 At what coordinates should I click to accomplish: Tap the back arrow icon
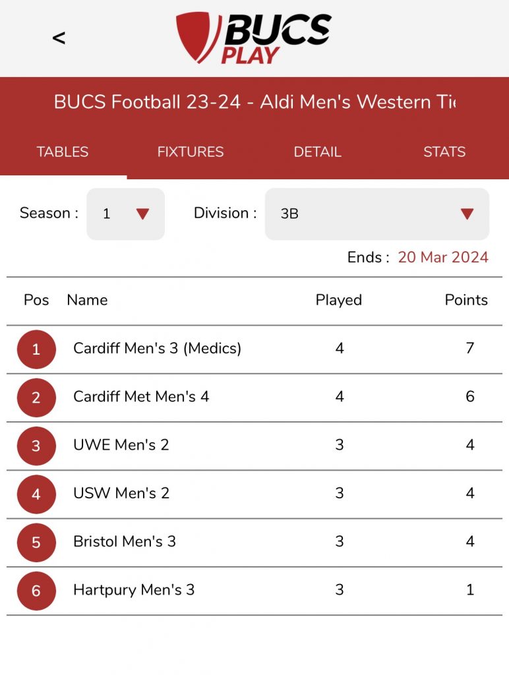(59, 38)
